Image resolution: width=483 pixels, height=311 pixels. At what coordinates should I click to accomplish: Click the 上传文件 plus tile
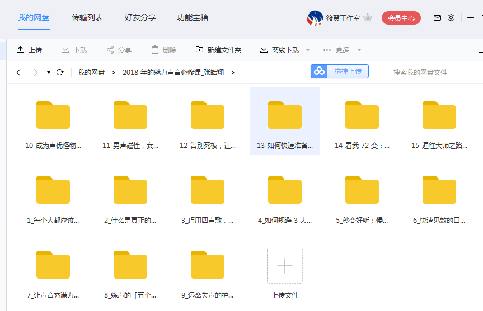click(x=285, y=266)
